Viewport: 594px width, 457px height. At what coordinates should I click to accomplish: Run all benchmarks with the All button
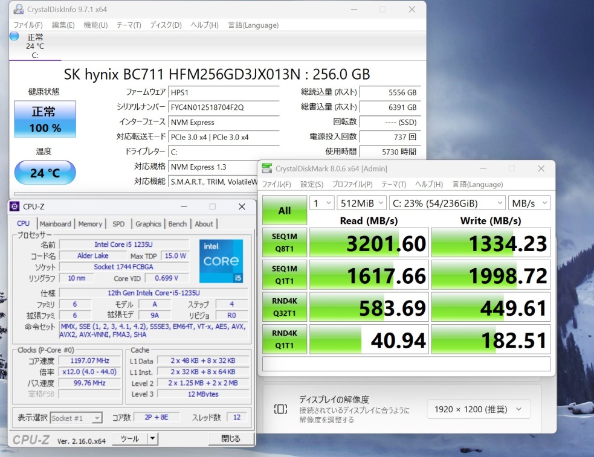click(x=285, y=211)
